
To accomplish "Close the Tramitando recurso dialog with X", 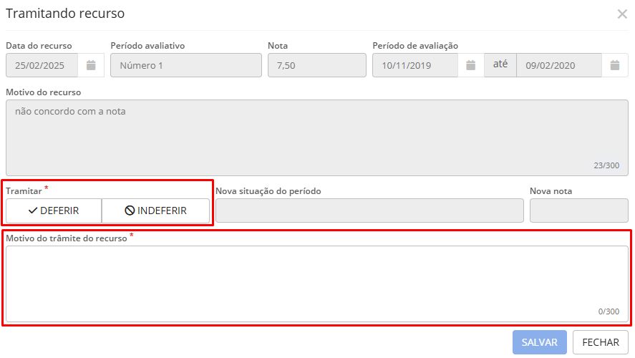I will pyautogui.click(x=621, y=14).
